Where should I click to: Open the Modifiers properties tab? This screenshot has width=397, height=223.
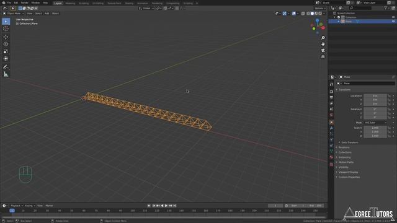click(x=331, y=128)
